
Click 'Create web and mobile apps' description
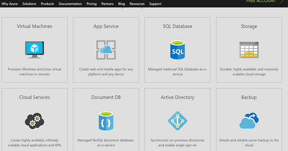click(106, 72)
